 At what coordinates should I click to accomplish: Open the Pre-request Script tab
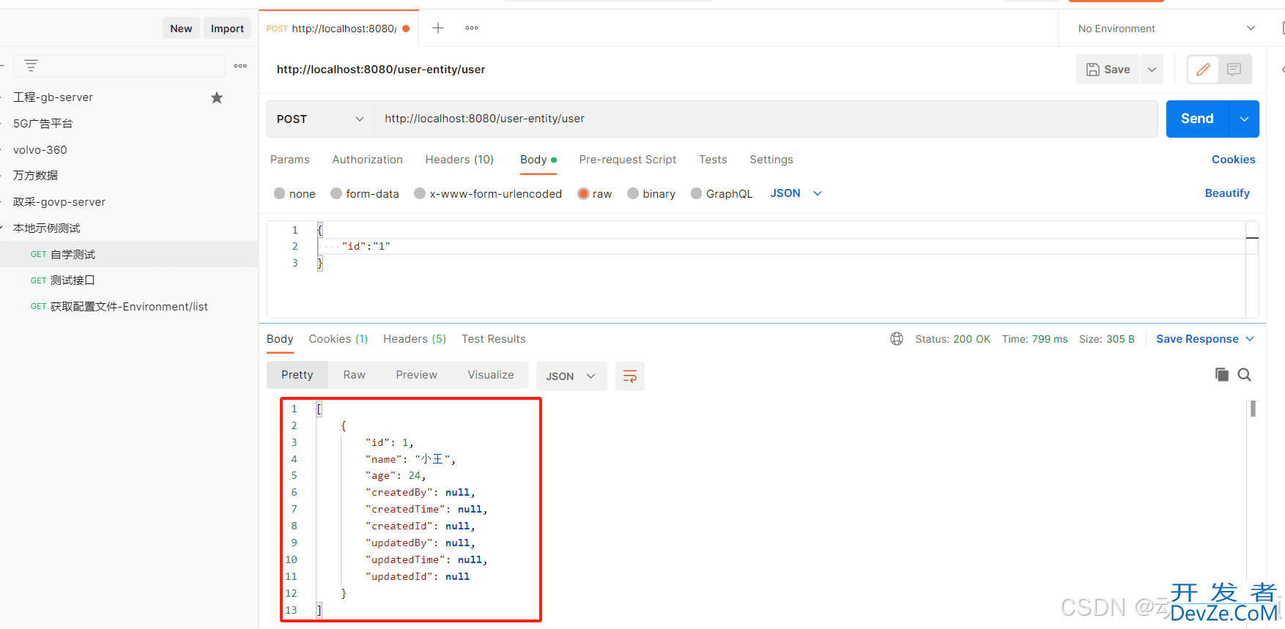(628, 159)
